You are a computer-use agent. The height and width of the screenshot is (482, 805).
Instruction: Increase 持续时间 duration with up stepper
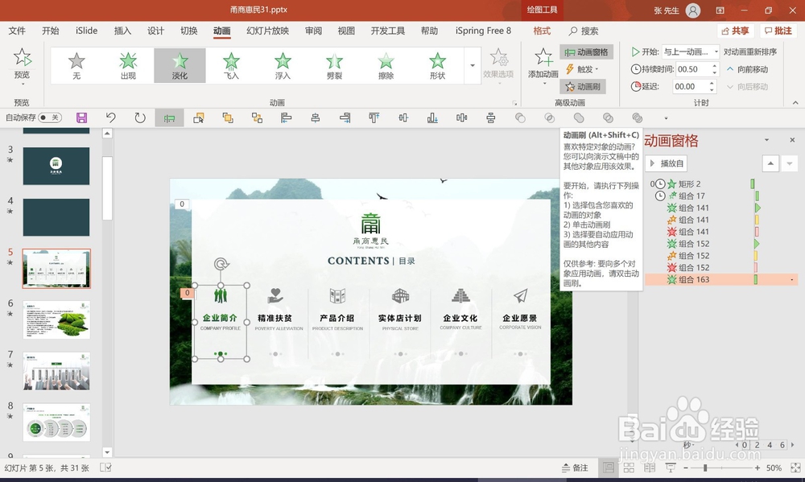click(x=714, y=66)
